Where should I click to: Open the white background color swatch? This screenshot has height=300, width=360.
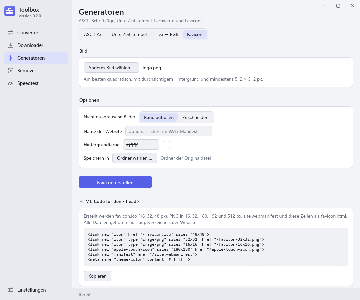coord(166,145)
